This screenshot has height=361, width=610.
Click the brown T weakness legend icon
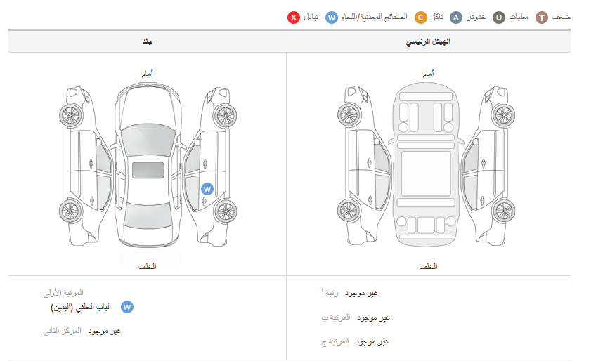(x=542, y=17)
